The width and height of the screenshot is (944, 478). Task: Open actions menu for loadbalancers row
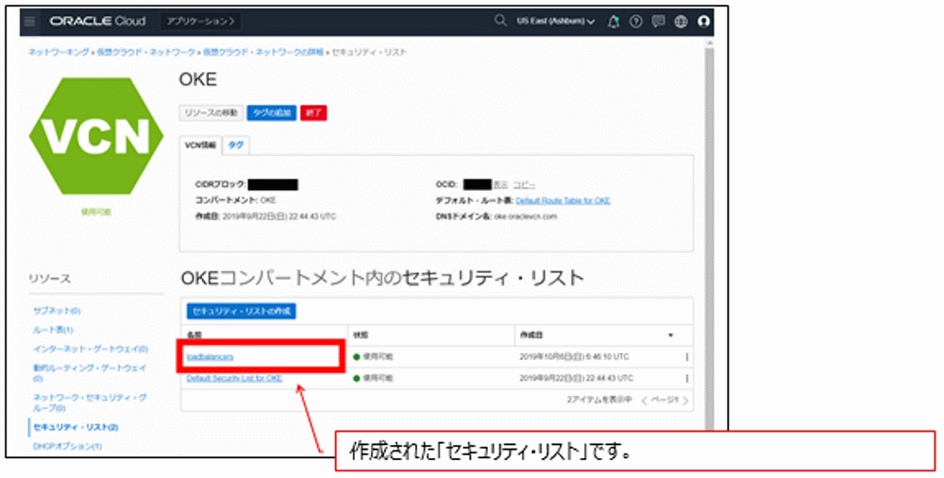click(x=686, y=357)
